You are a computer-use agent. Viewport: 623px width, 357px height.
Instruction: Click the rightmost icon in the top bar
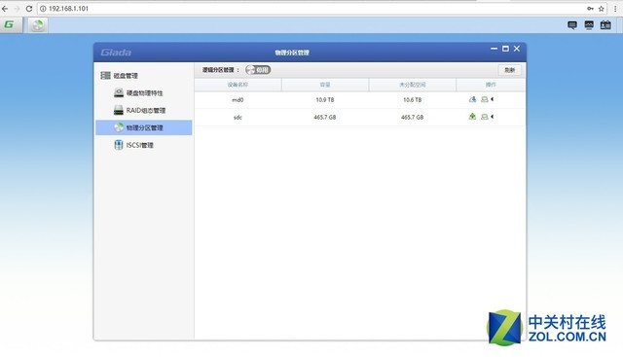click(605, 25)
